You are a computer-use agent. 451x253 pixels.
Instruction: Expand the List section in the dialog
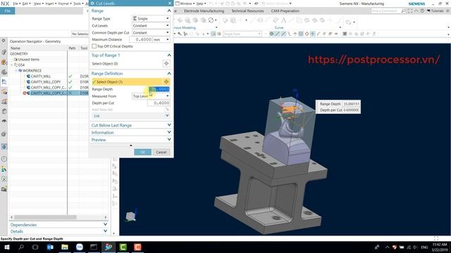131,115
